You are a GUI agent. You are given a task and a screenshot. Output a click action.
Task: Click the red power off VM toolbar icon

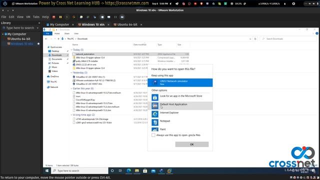54,17
